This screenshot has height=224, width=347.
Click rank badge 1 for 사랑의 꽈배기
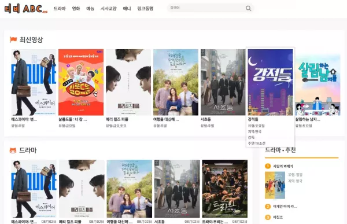point(268,166)
